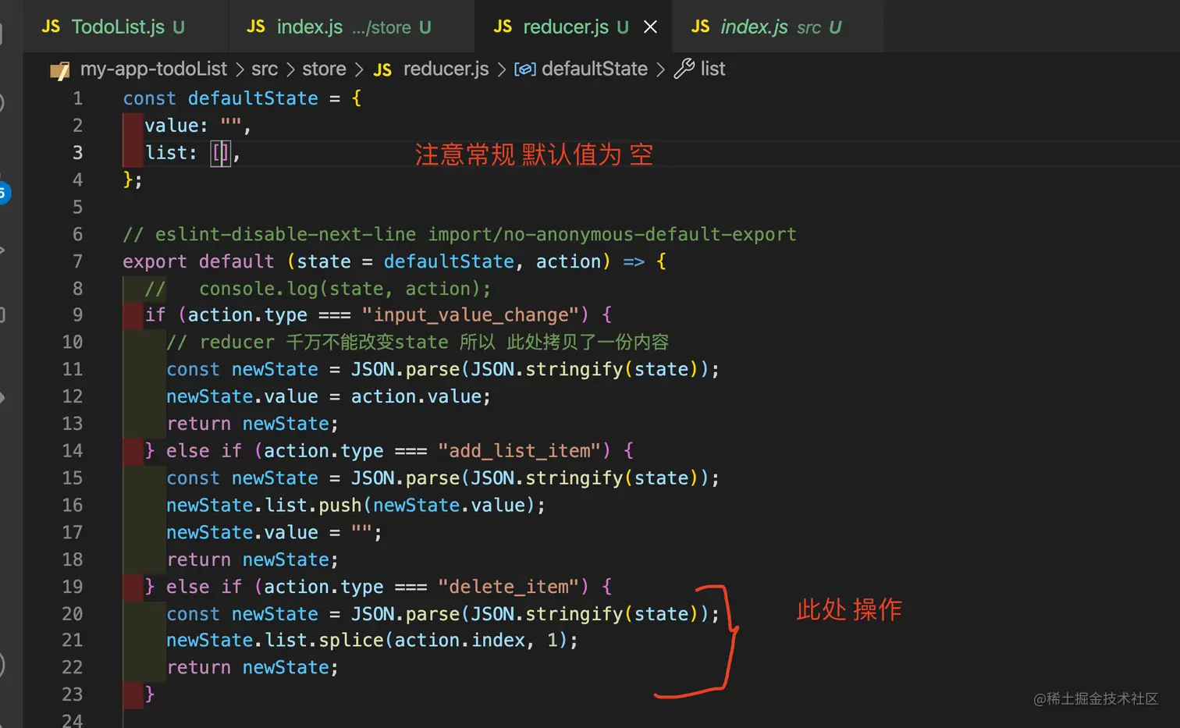
Task: Click JSON.parse call on line 20
Action: pyautogui.click(x=404, y=614)
